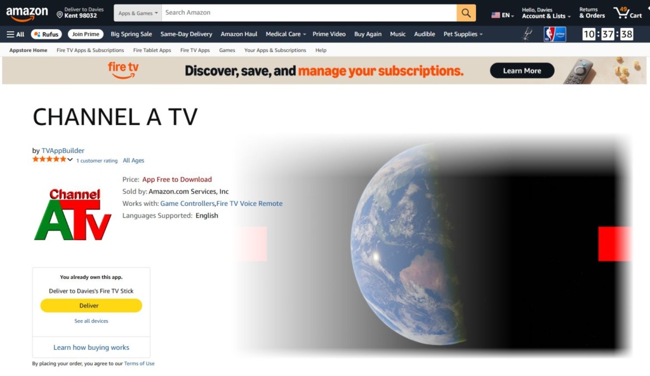Screen dimensions: 650x376
Task: Open Learn how buying works
Action: [x=91, y=347]
